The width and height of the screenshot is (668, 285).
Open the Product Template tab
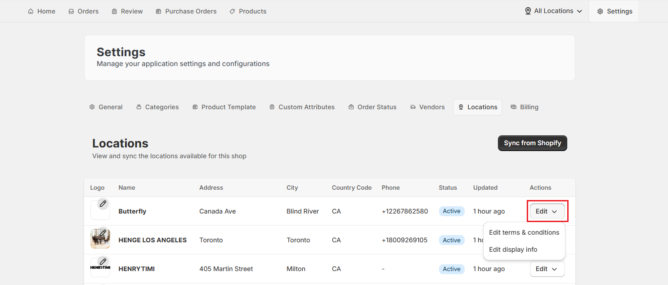[224, 107]
